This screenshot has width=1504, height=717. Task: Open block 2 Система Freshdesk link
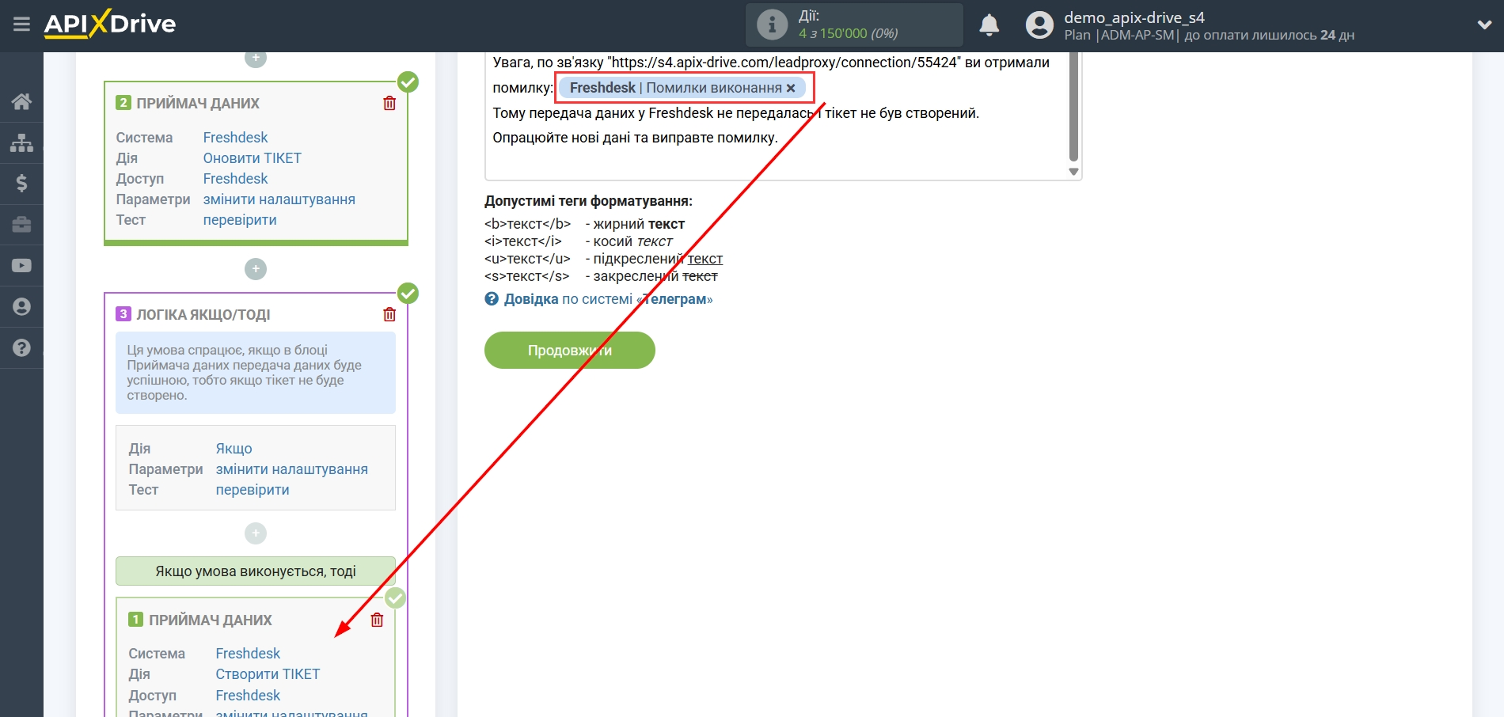(235, 138)
